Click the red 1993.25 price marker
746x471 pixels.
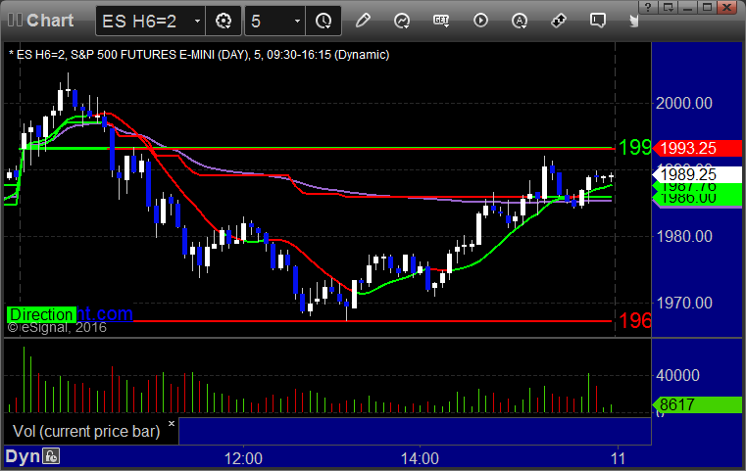tap(697, 148)
